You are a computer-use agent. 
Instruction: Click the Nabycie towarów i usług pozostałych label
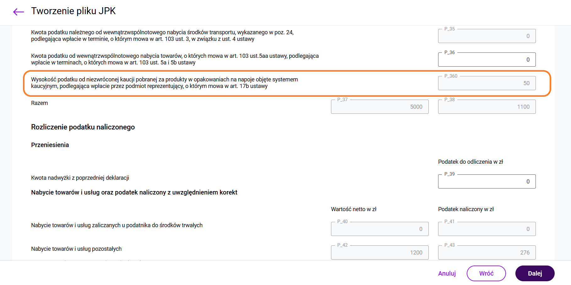point(76,249)
